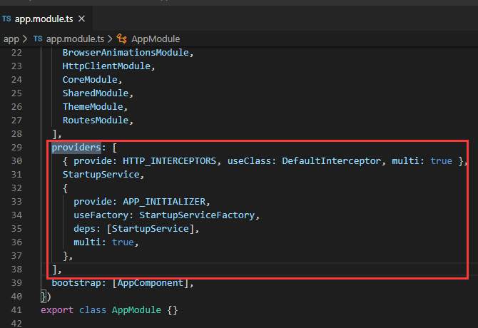Click 'multi' property on line 36
The width and height of the screenshot is (478, 328).
pos(87,242)
